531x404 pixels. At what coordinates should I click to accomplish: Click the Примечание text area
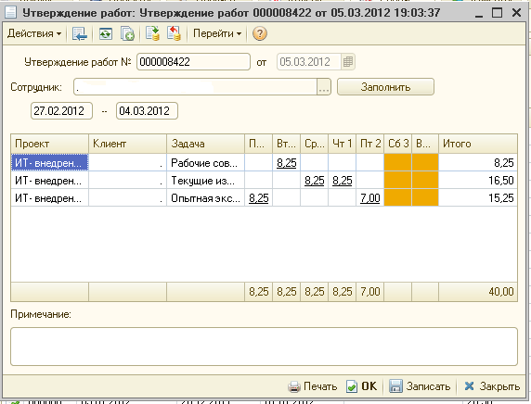tap(264, 347)
